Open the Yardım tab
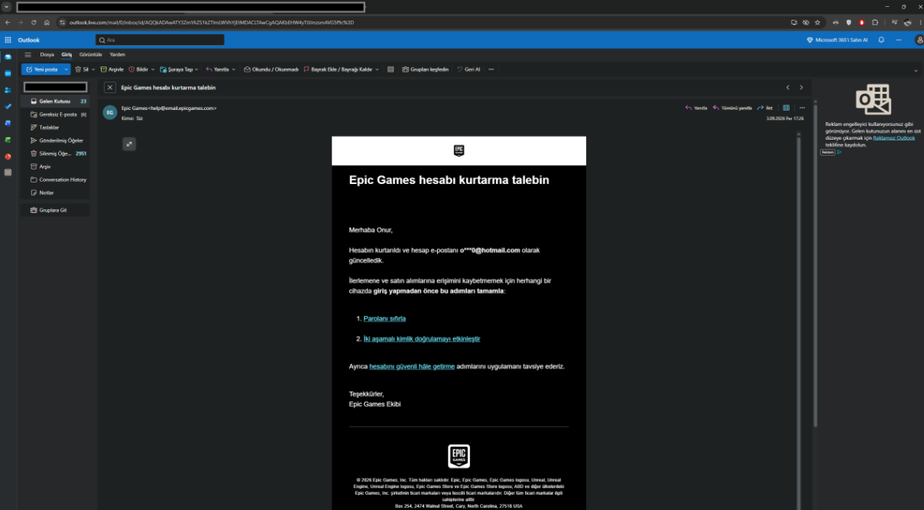Viewport: 924px width, 510px height. click(117, 54)
